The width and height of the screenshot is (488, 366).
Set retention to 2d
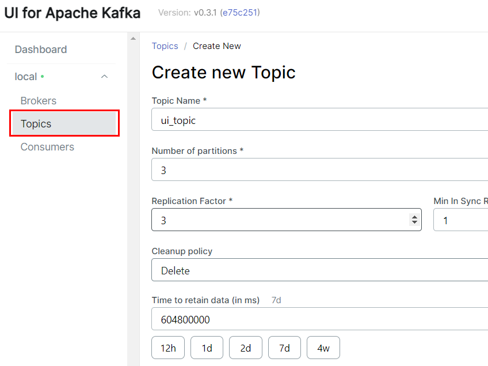[x=246, y=348]
